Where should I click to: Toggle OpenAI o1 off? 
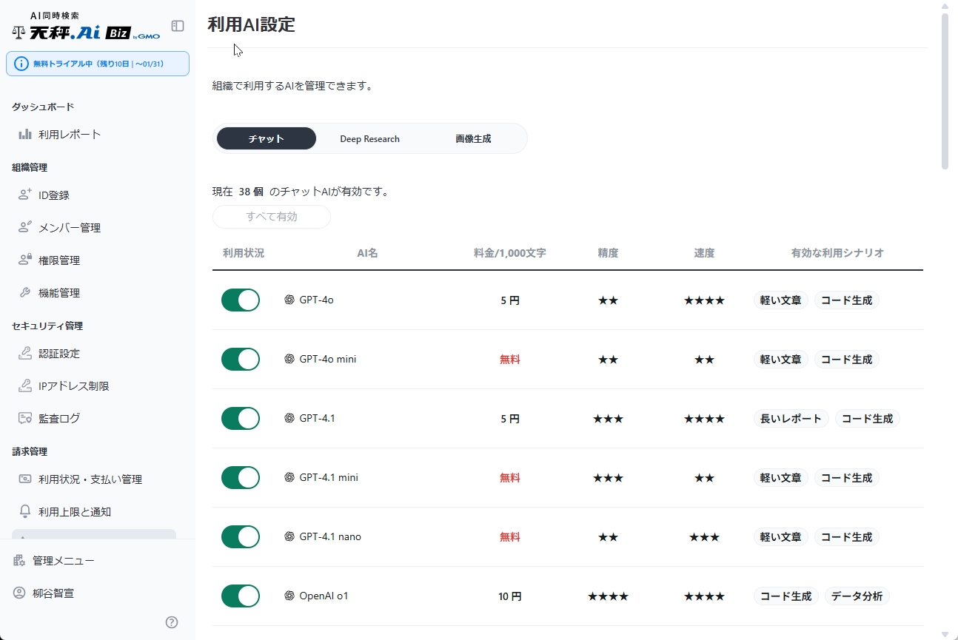(x=240, y=596)
